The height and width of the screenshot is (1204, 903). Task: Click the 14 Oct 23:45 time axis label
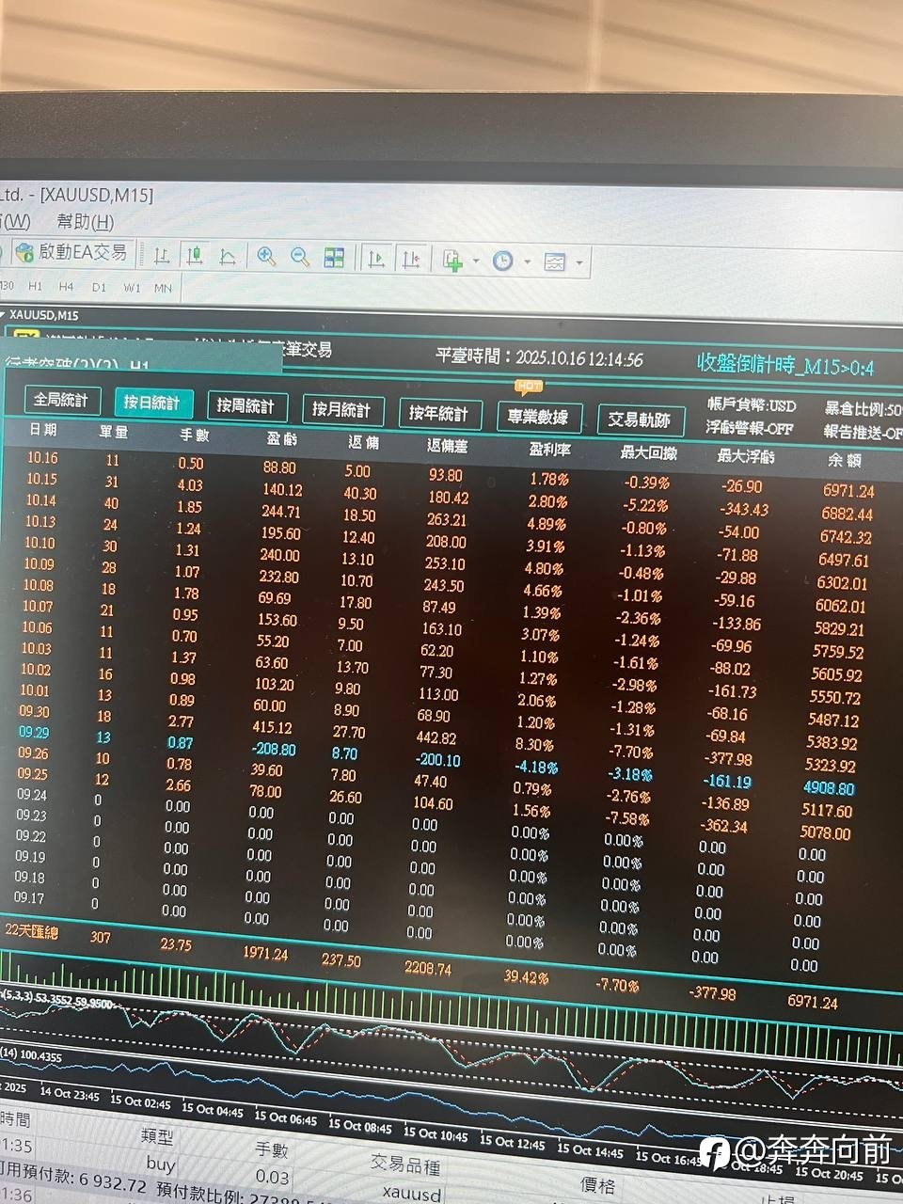tap(70, 1094)
